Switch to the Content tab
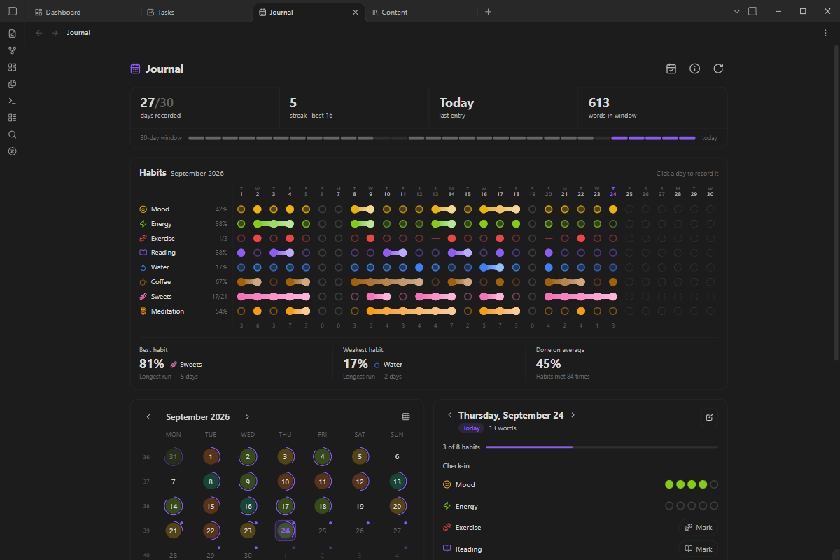840x560 pixels. click(420, 12)
